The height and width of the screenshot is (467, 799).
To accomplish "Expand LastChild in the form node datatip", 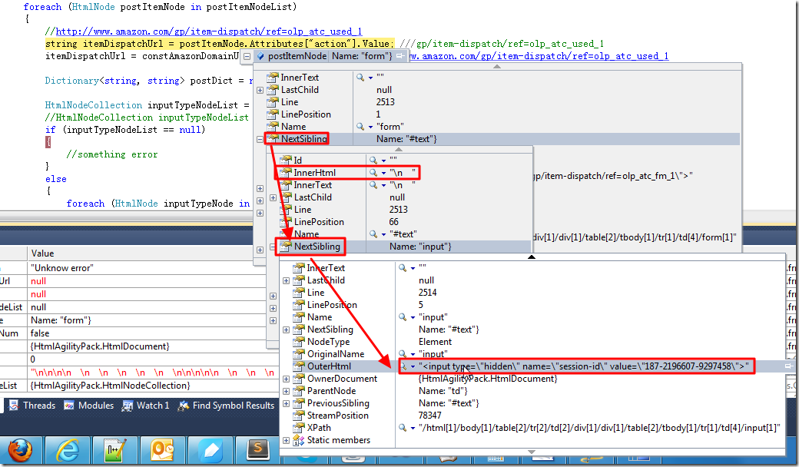I will click(x=260, y=90).
